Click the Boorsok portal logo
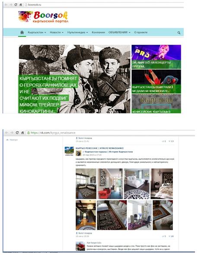198x255 pixels. click(x=43, y=17)
